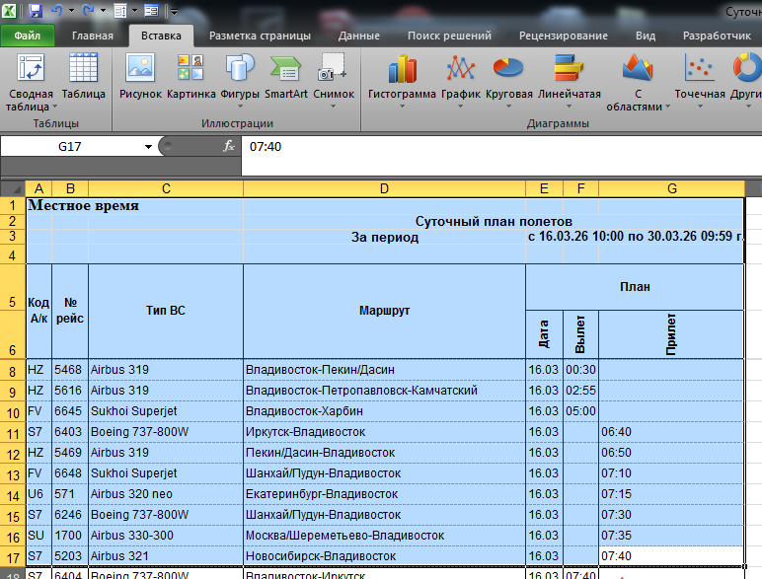Click the insert function fx button
Screen dimensions: 762x579
click(x=228, y=146)
